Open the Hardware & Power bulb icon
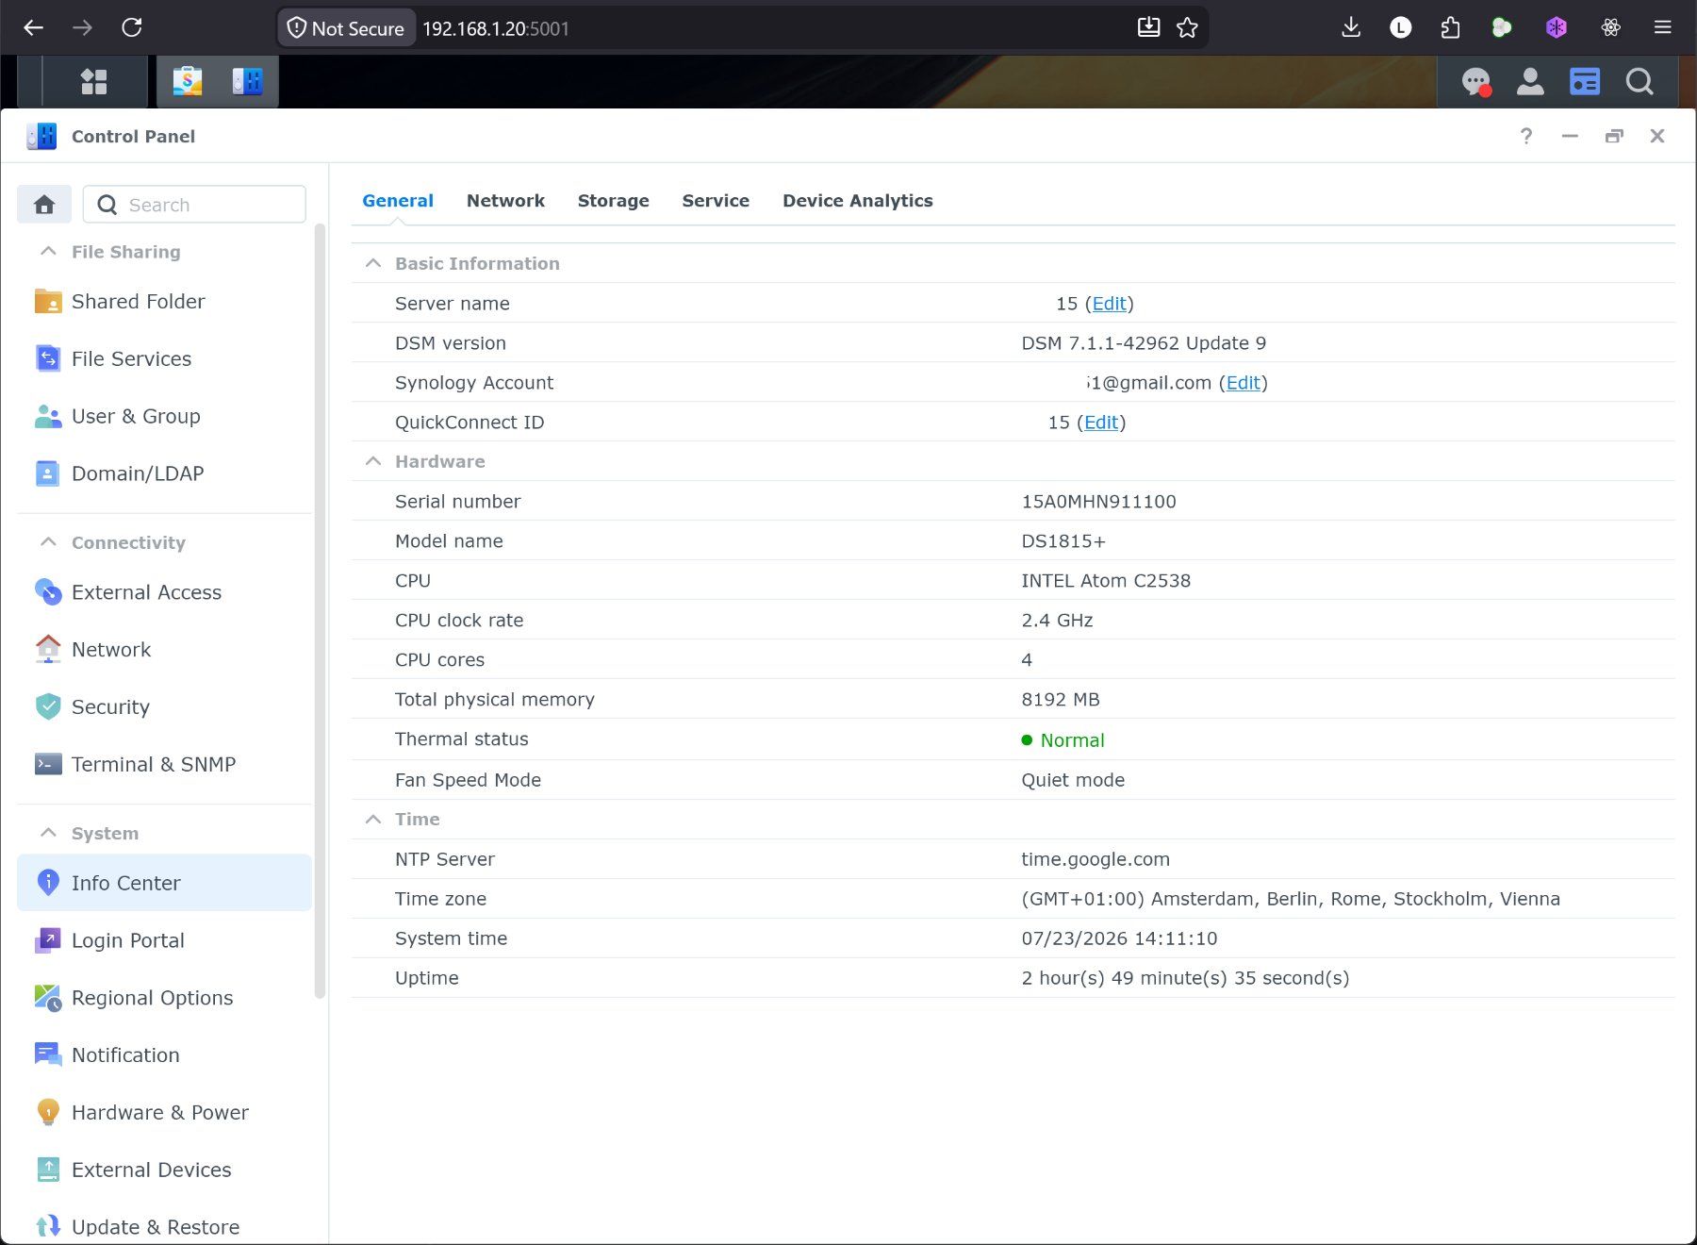The height and width of the screenshot is (1245, 1697). pyautogui.click(x=48, y=1112)
